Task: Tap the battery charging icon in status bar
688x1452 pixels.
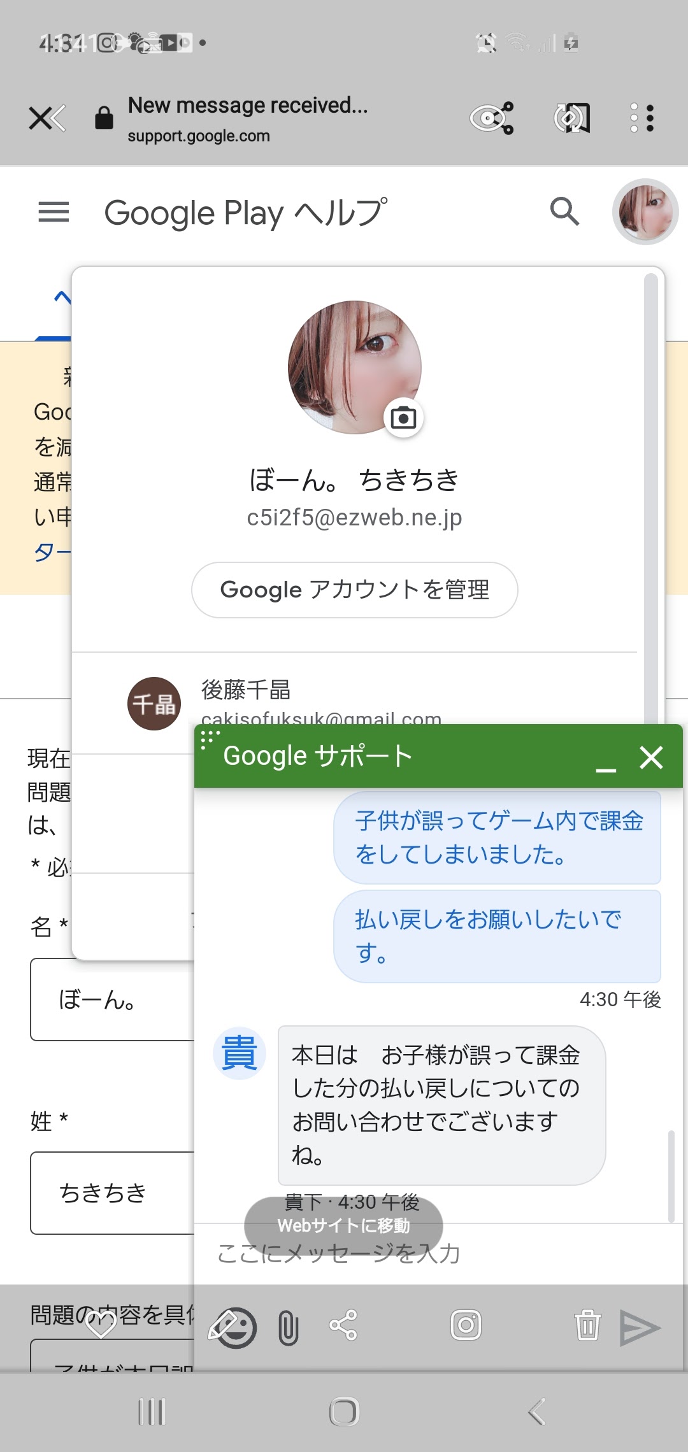Action: (571, 43)
